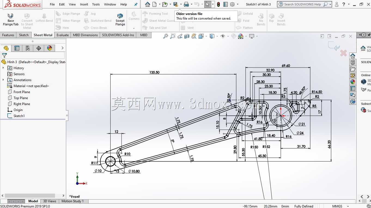Open the Tools menu

(96, 4)
